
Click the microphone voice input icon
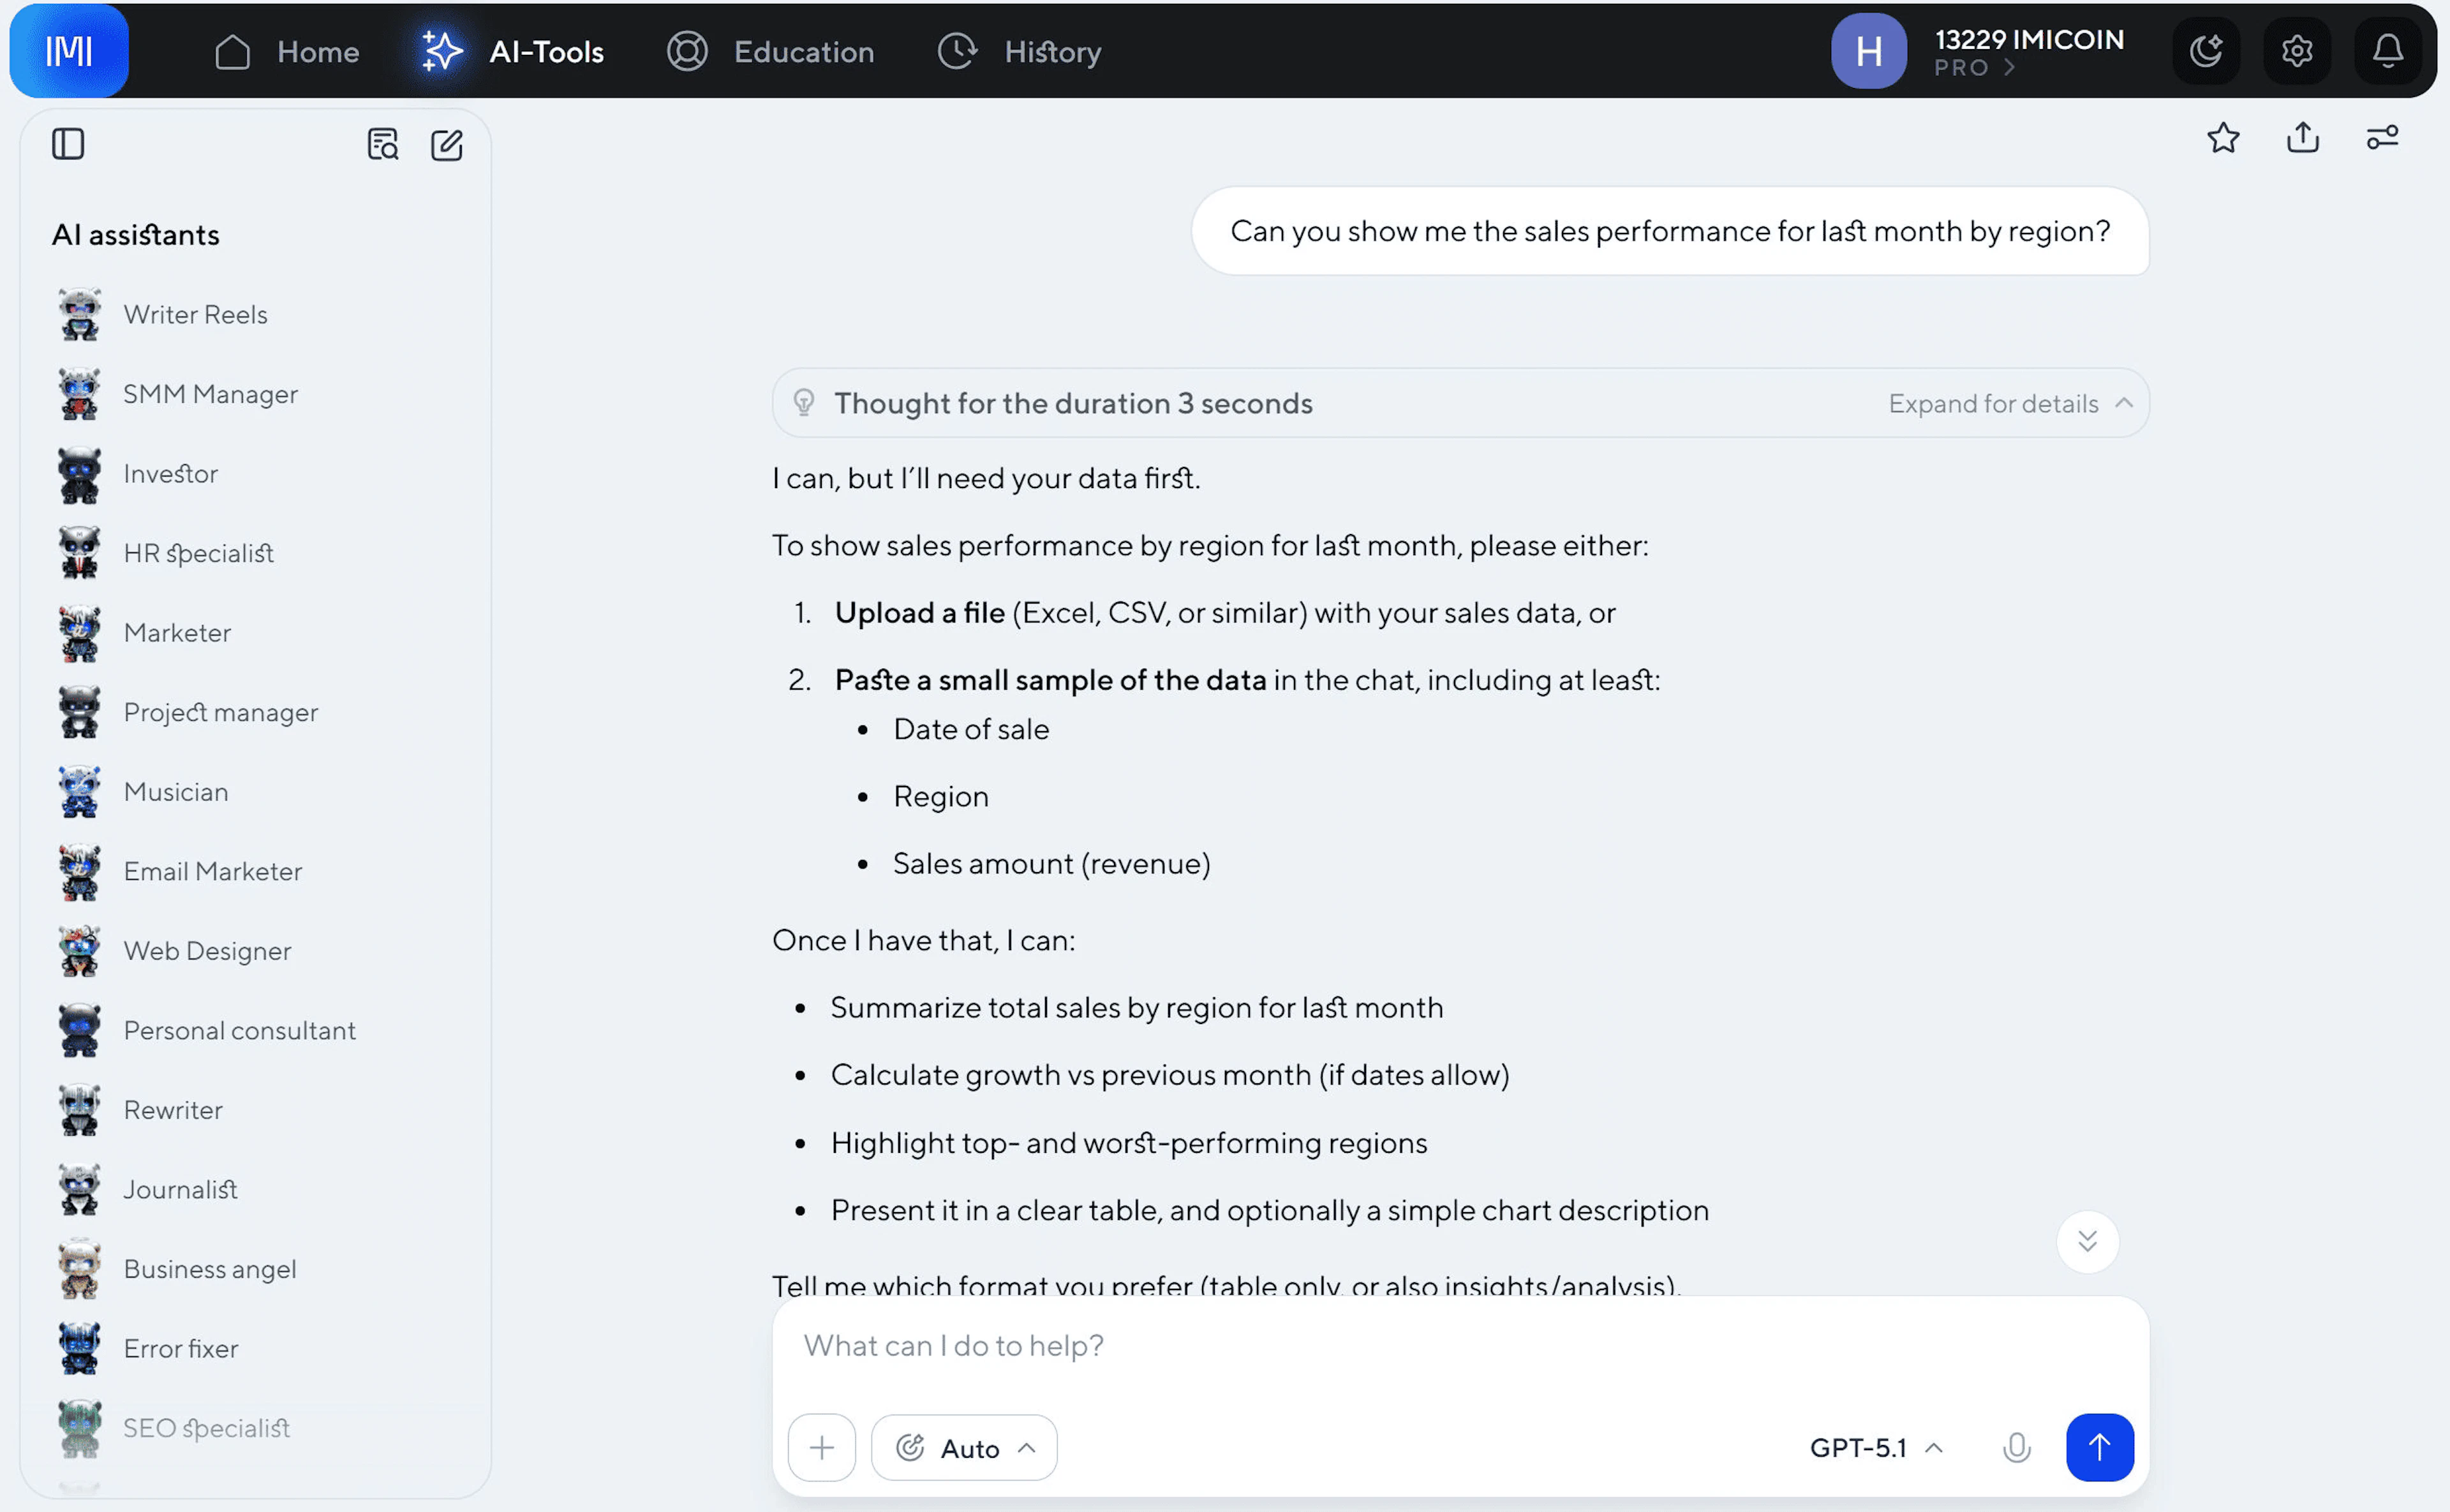coord(2016,1447)
